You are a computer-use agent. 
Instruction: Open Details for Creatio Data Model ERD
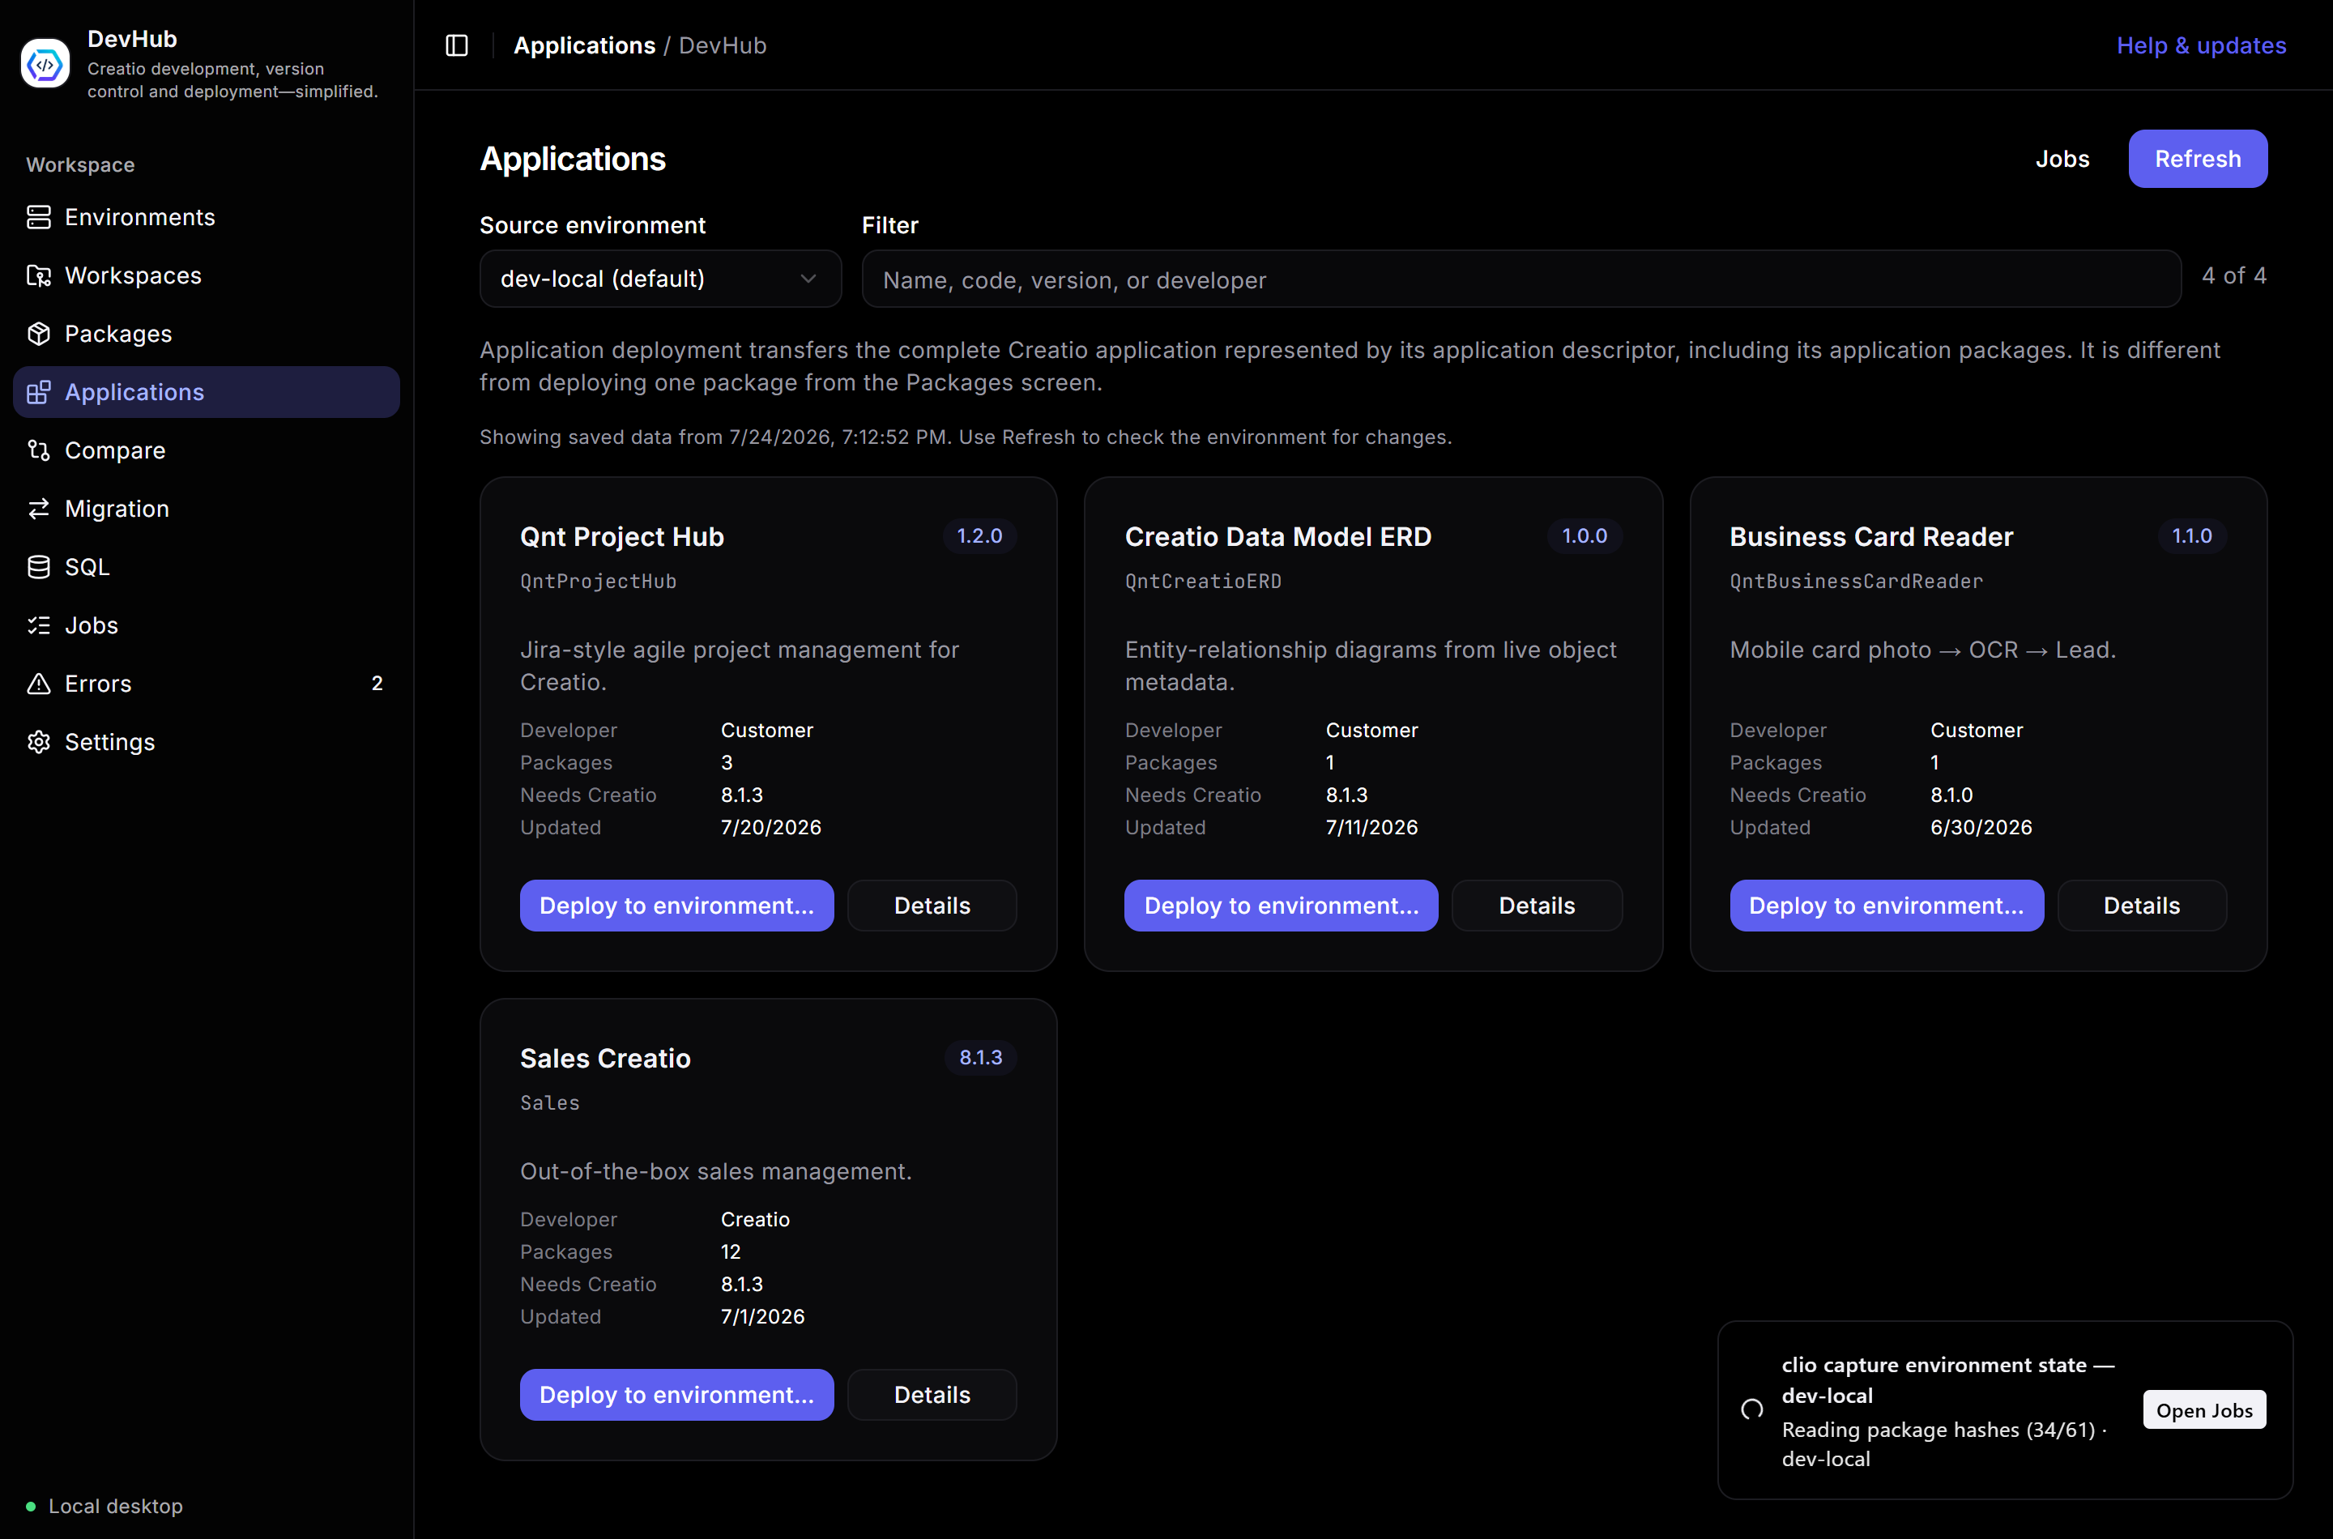tap(1536, 905)
